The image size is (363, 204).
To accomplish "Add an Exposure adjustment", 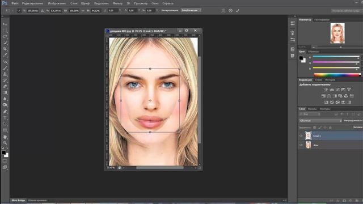I will pyautogui.click(x=343, y=90).
